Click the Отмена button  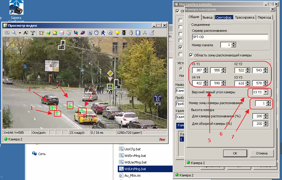pyautogui.click(x=261, y=153)
